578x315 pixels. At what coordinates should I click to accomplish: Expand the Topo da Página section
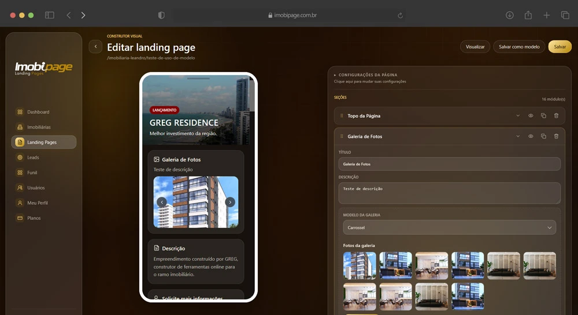pos(517,115)
